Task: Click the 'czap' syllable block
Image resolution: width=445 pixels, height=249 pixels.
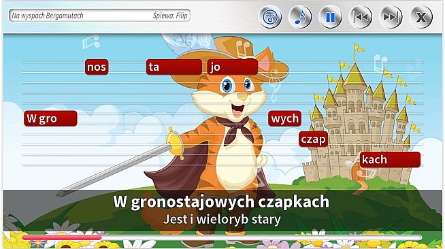Action: (313, 139)
